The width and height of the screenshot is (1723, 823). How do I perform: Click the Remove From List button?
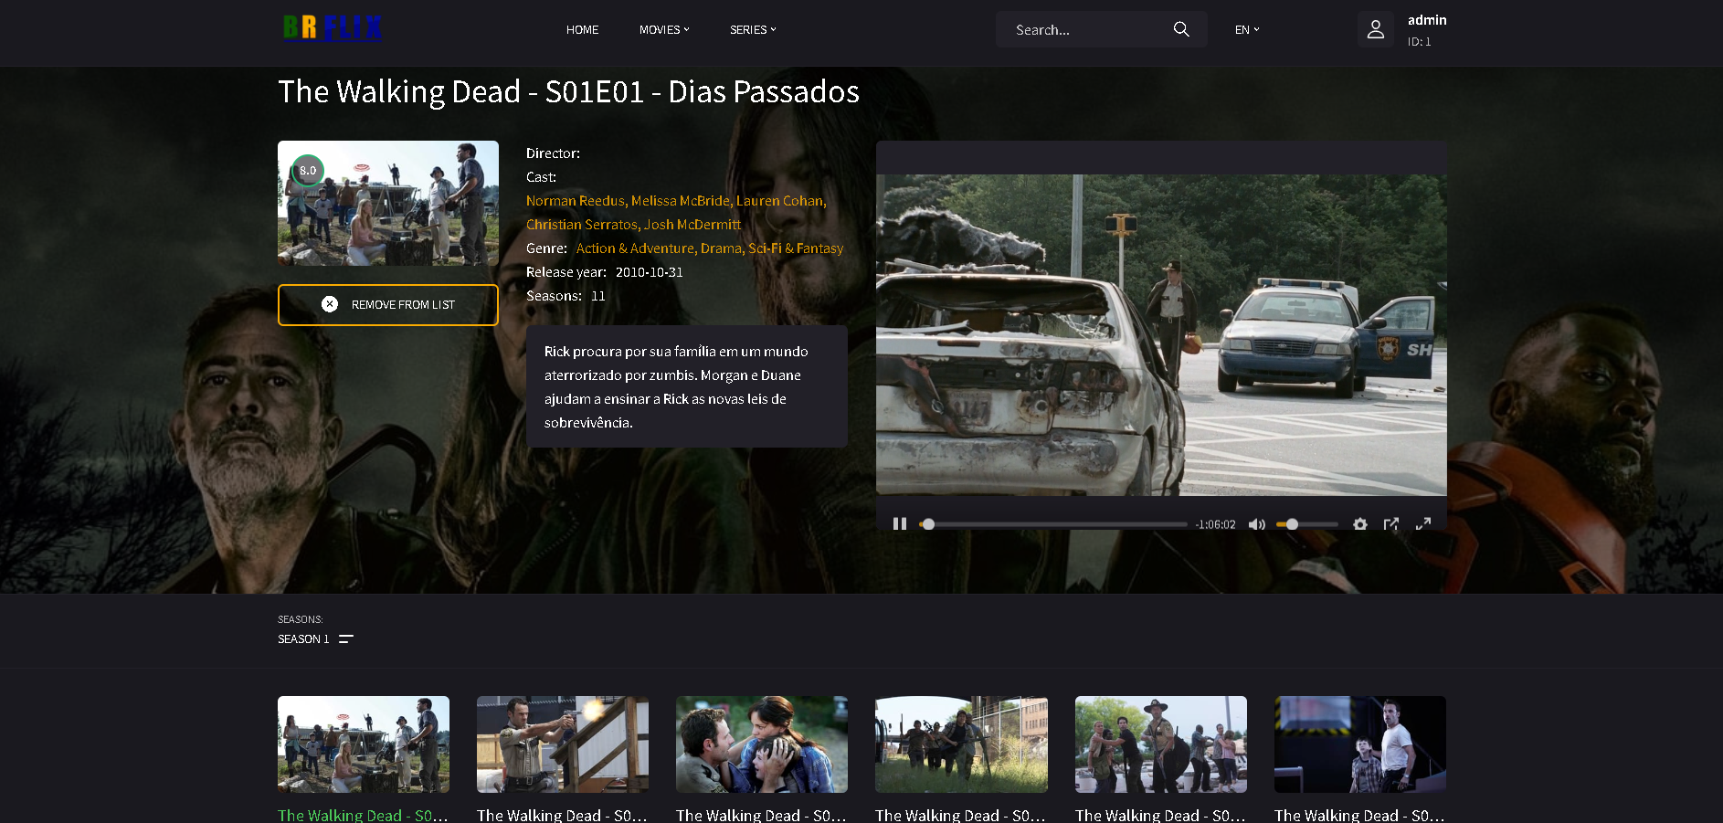[x=388, y=305]
